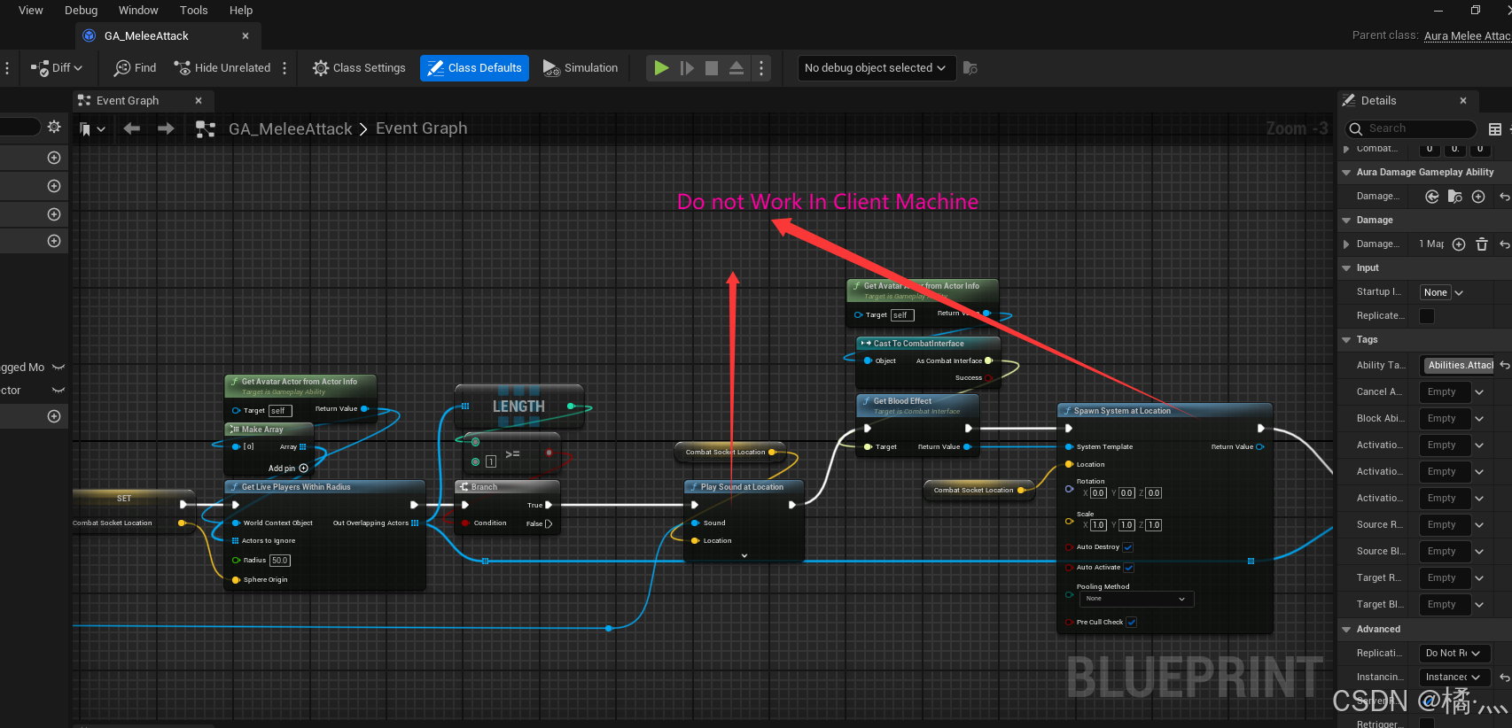Add element to Damage map
Image resolution: width=1512 pixels, height=728 pixels.
(1459, 244)
